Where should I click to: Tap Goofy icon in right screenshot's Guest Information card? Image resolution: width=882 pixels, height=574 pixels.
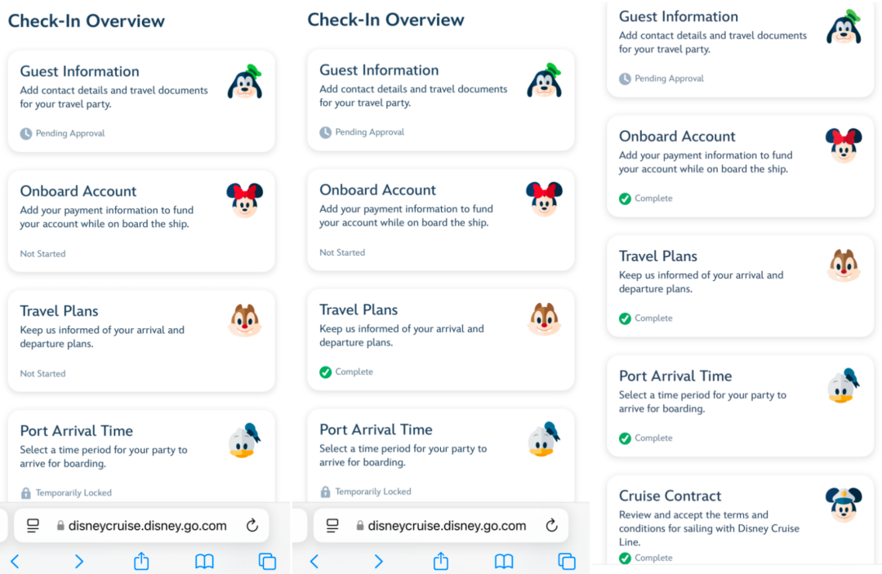coord(844,27)
